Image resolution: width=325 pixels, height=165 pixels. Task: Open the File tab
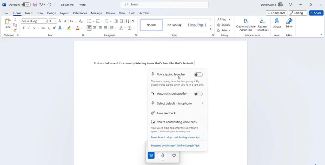pyautogui.click(x=6, y=13)
